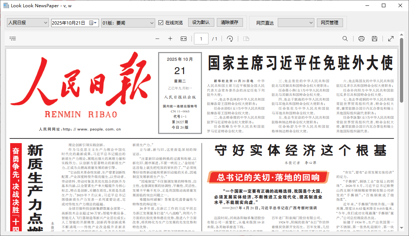This screenshot has height=236, width=409.
Task: Click the page number input field
Action: tap(201, 38)
